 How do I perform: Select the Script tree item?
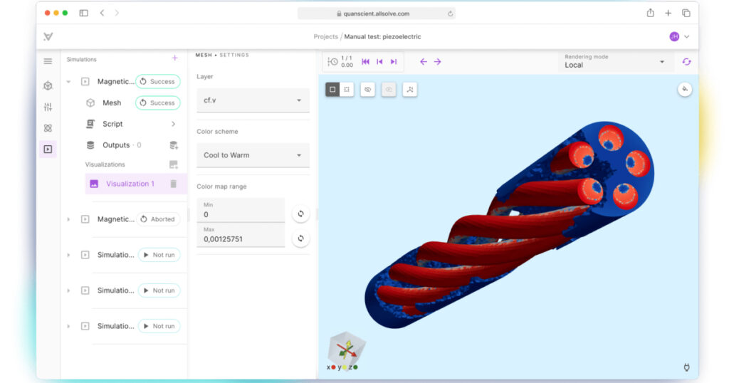[x=112, y=124]
